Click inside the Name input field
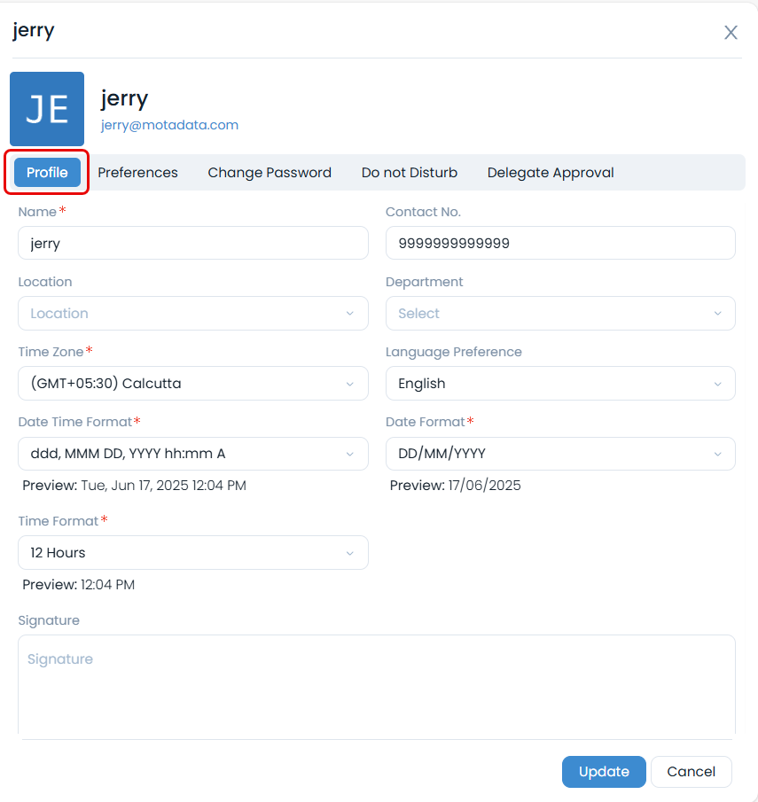Viewport: 758px width, 802px height. 192,243
